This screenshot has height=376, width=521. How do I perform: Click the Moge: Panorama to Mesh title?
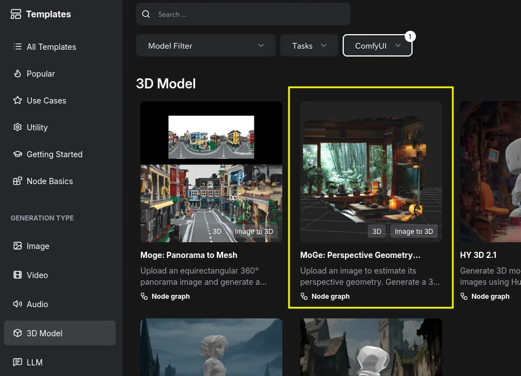[189, 255]
